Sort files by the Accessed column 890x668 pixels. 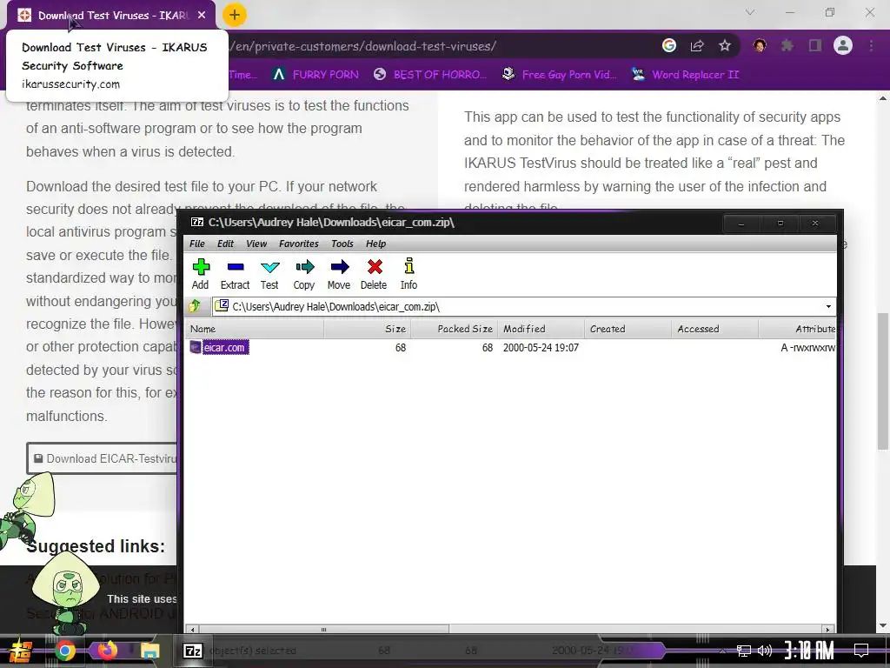(714, 329)
